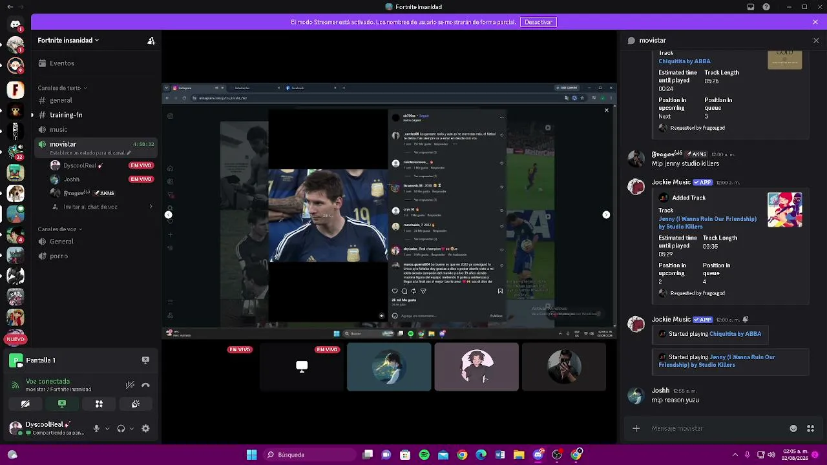This screenshot has height=465, width=827.
Task: Open Microsoft Word from the taskbar
Action: (500, 455)
